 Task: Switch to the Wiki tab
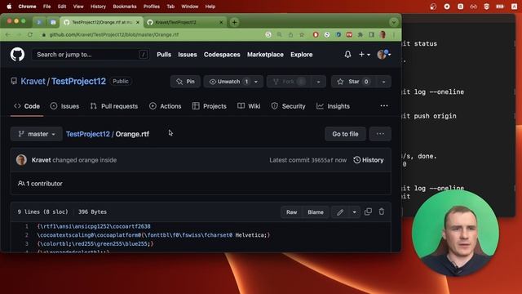249,106
